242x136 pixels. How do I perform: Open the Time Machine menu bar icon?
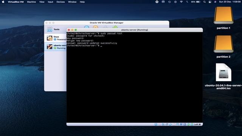click(169, 2)
